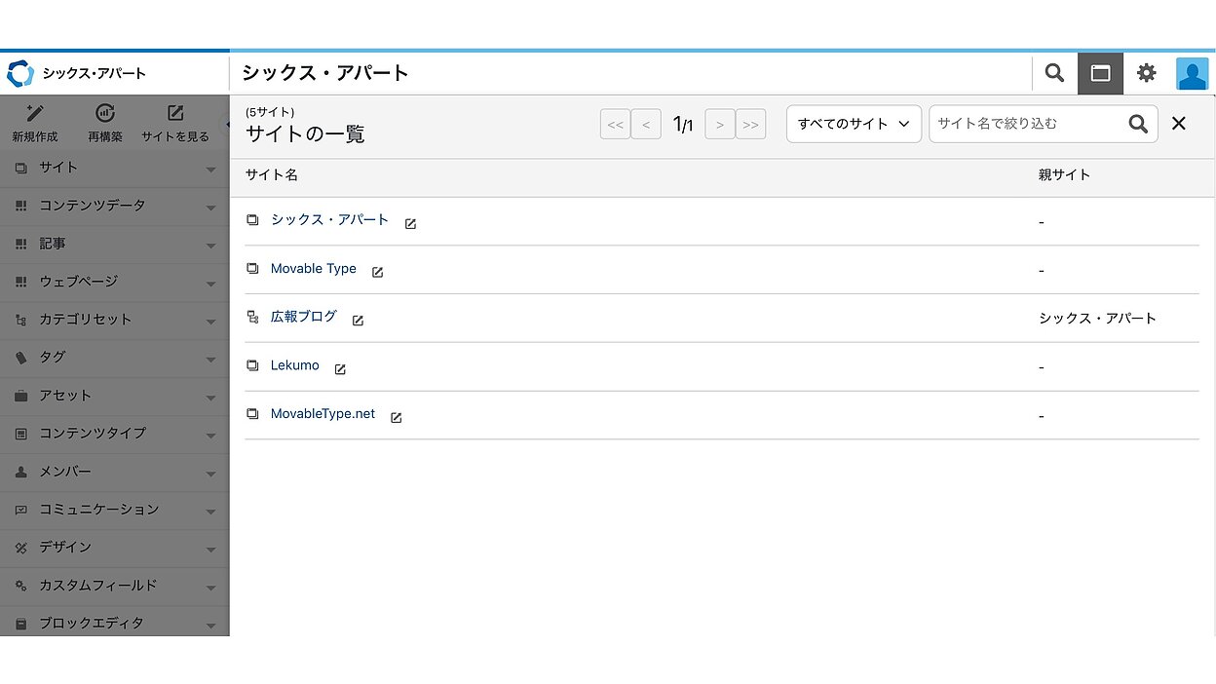Open system settings gear icon

pos(1147,73)
